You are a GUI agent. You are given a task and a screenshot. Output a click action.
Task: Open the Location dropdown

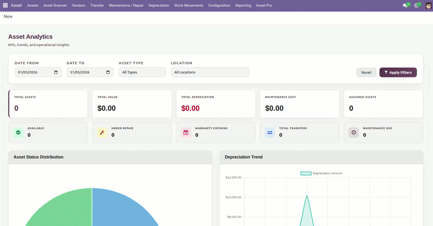point(210,72)
